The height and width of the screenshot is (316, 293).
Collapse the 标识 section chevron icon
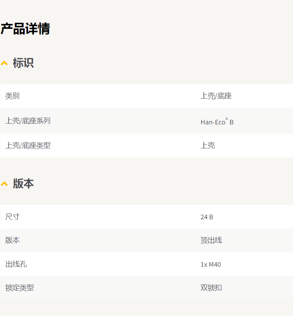4,63
